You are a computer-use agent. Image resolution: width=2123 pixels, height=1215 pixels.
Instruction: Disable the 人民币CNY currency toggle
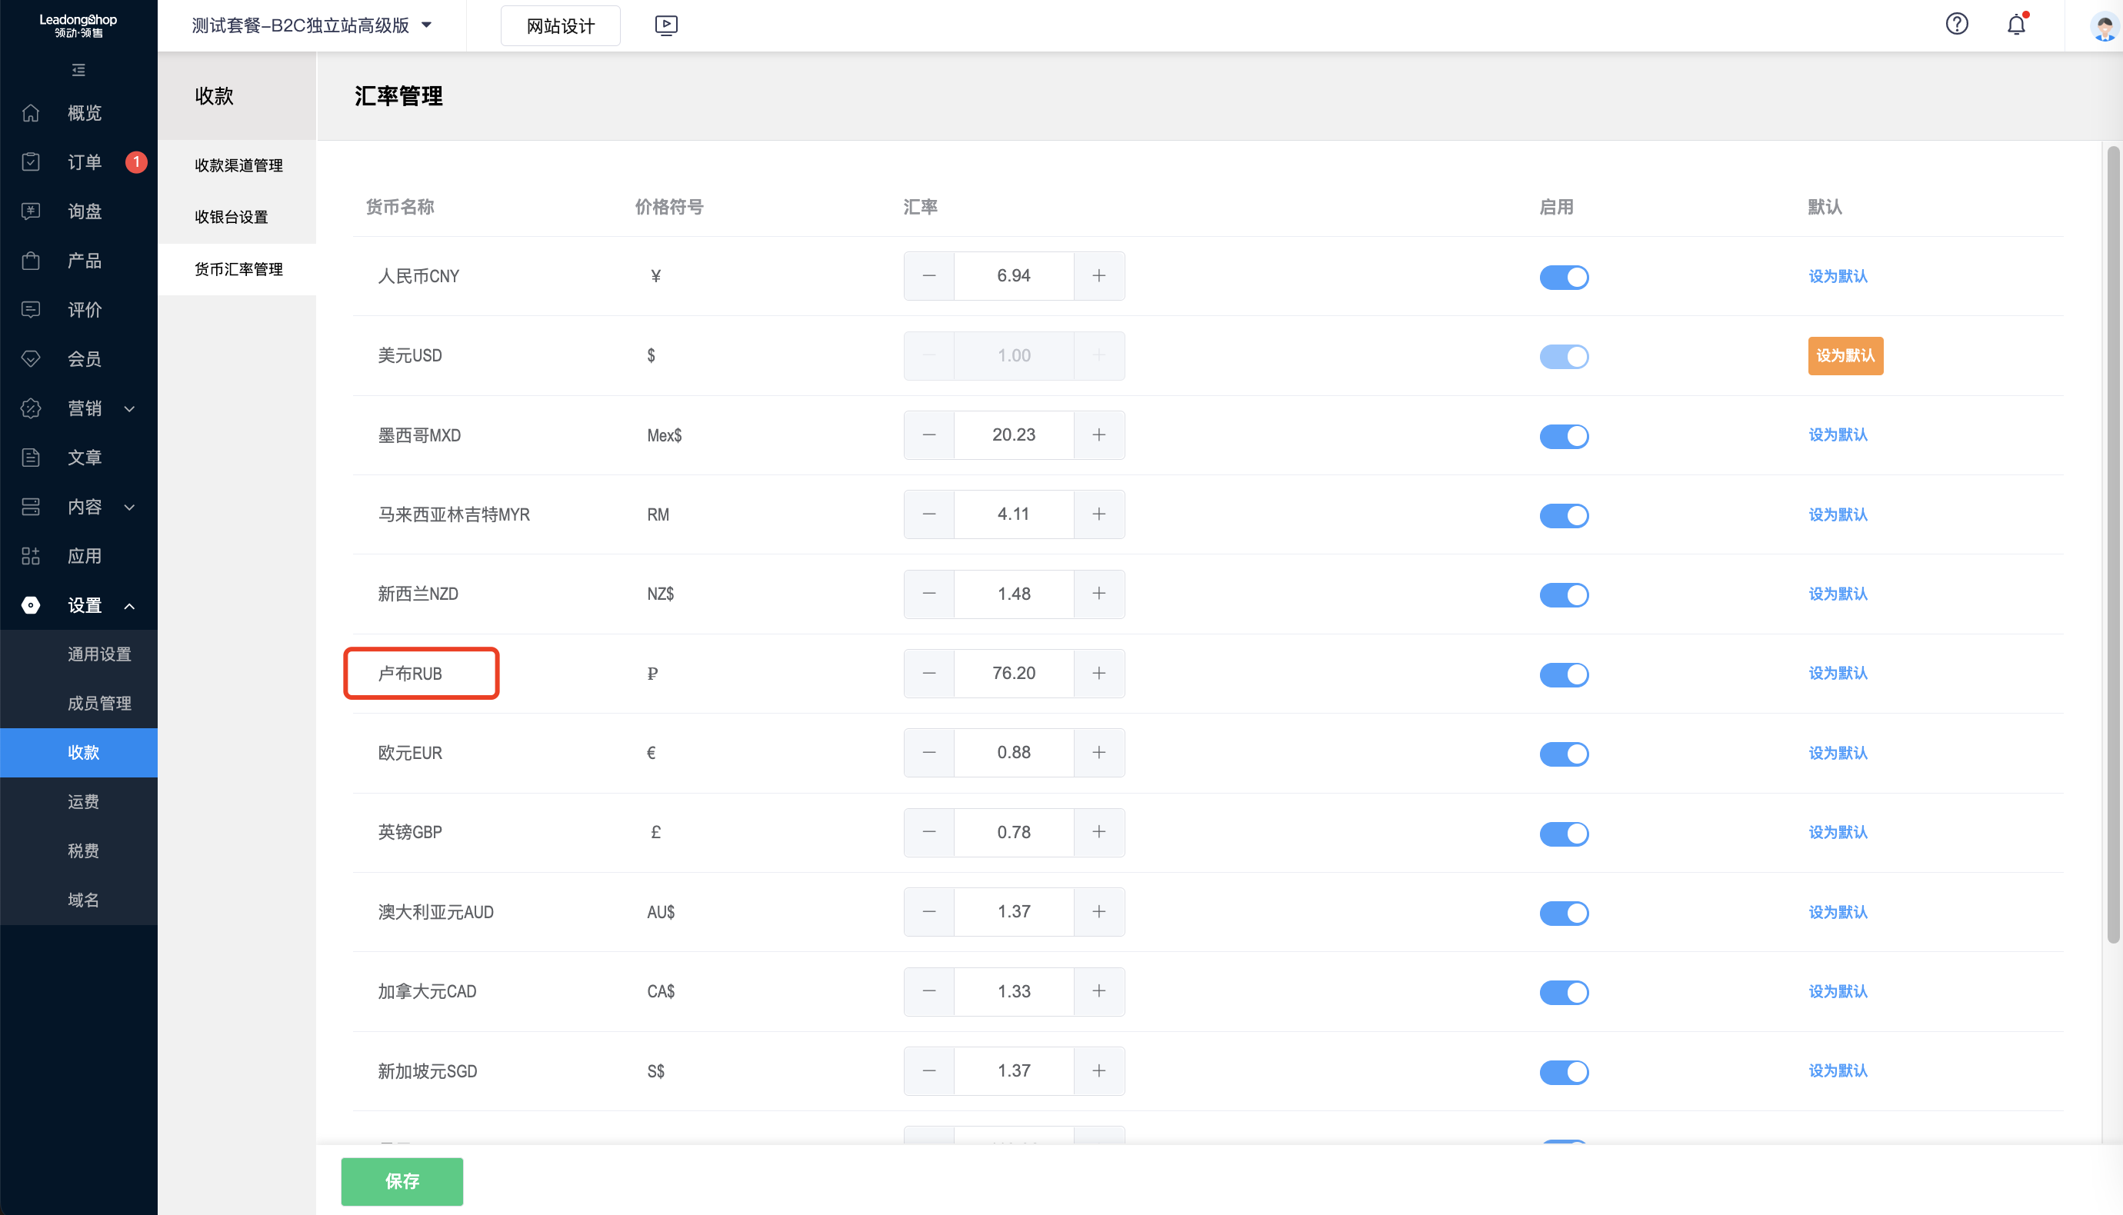click(1563, 276)
